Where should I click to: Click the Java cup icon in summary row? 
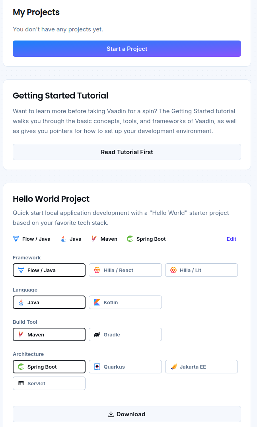coord(63,239)
